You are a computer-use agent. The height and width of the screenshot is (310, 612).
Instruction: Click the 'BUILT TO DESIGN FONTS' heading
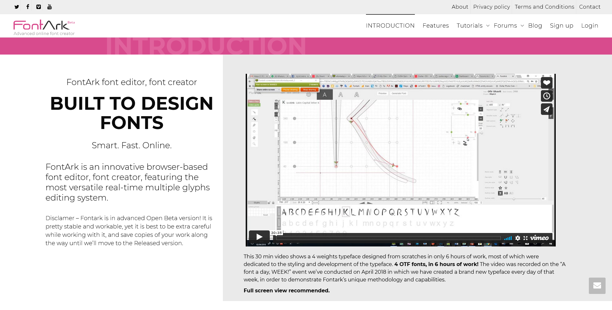pyautogui.click(x=132, y=113)
